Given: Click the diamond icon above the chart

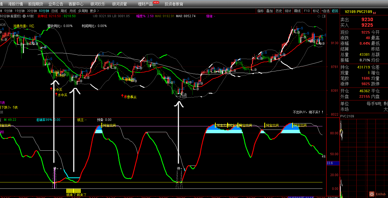Looking at the screenshot, I should pos(319,16).
